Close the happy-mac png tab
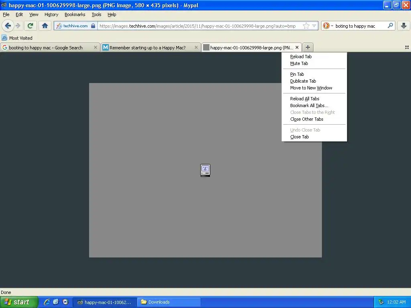Viewport: 411px width, 308px height. pos(297,47)
